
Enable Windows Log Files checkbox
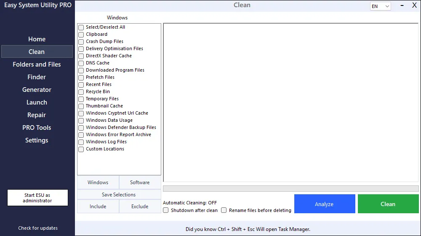(x=81, y=142)
